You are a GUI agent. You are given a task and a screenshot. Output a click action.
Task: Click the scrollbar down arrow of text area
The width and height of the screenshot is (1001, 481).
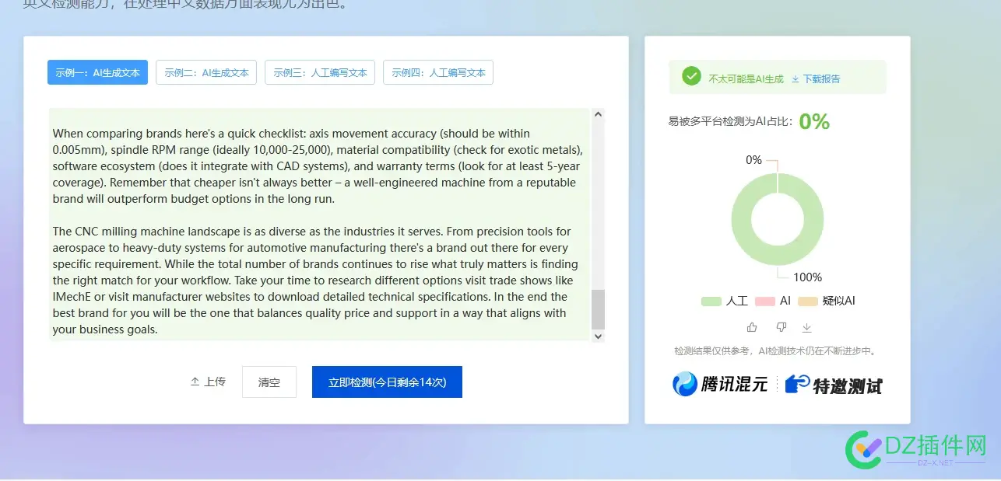pyautogui.click(x=598, y=336)
